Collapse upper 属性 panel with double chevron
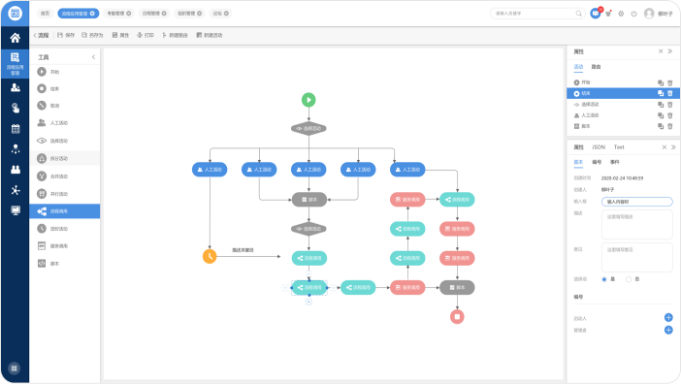This screenshot has width=681, height=384. 670,51
